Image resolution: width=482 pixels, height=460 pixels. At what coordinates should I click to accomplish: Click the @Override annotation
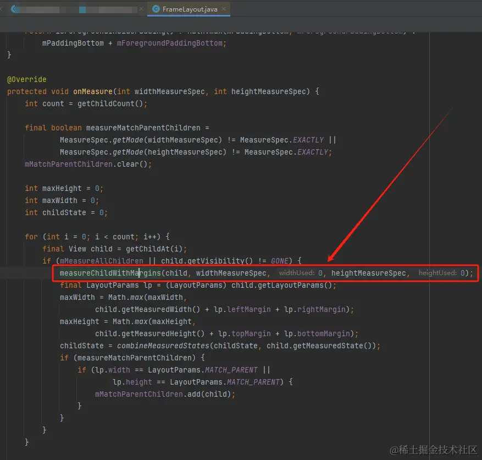click(27, 79)
